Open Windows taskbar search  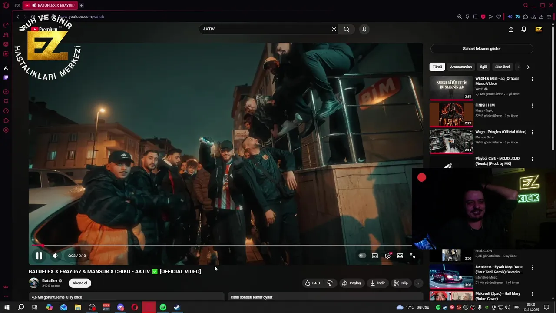(x=21, y=307)
